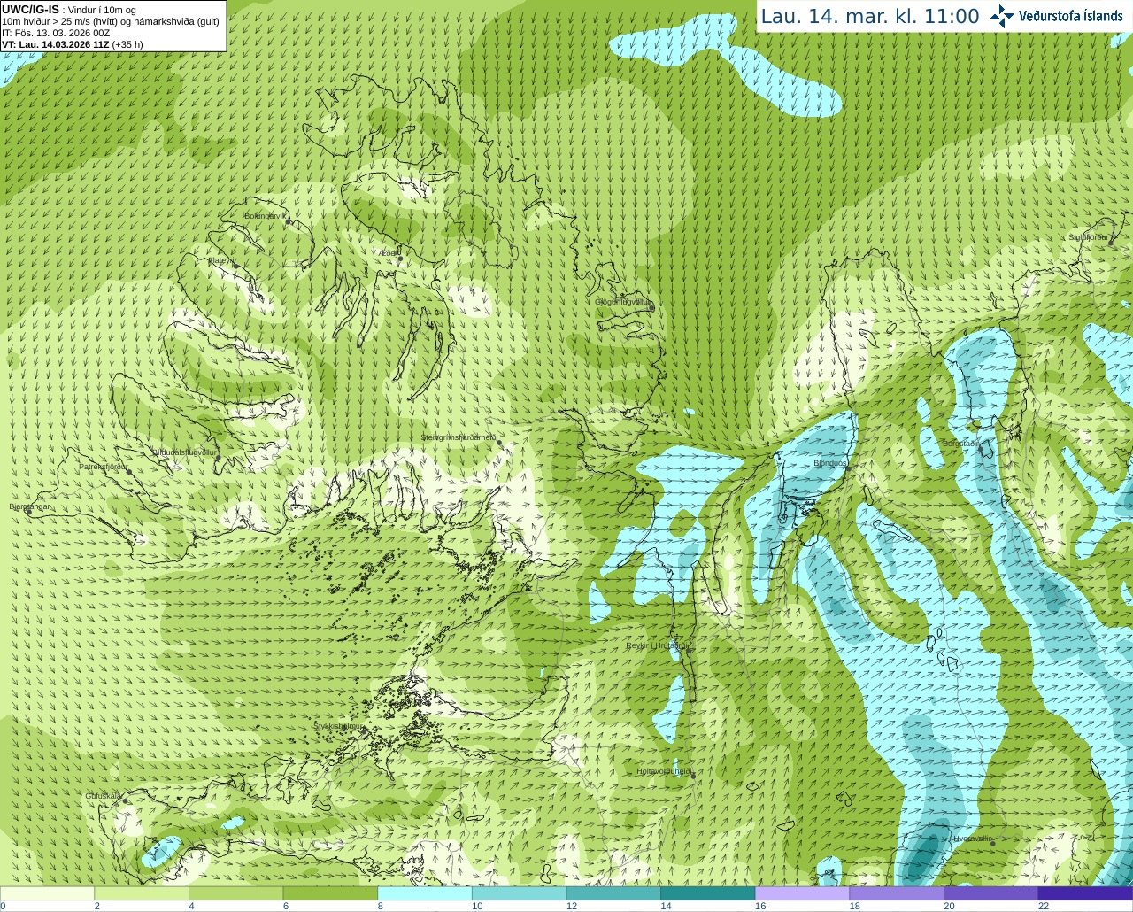This screenshot has height=912, width=1133.
Task: Click the 'Lau. 14. mar. kl. 11:00' timestamp
Action: 870,16
